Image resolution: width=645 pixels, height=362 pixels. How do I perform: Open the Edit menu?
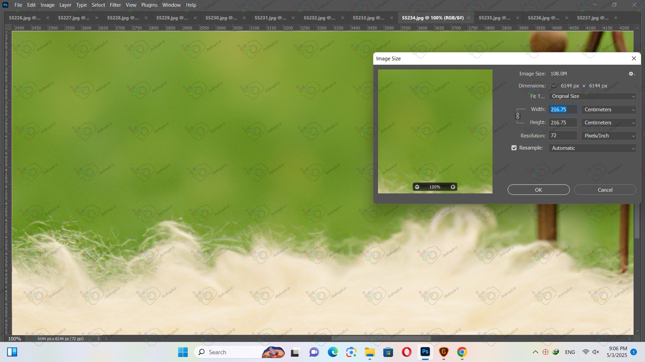coord(31,5)
